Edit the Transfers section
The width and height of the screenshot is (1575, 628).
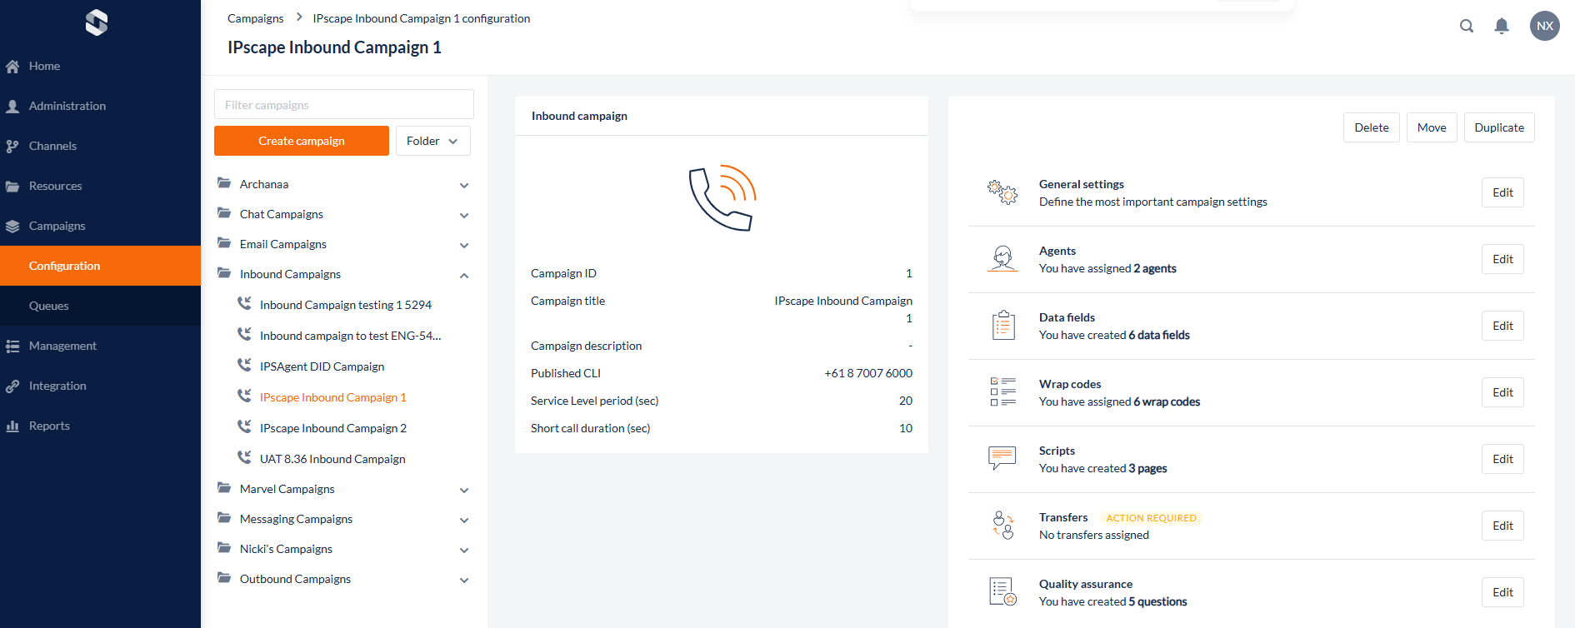coord(1502,526)
